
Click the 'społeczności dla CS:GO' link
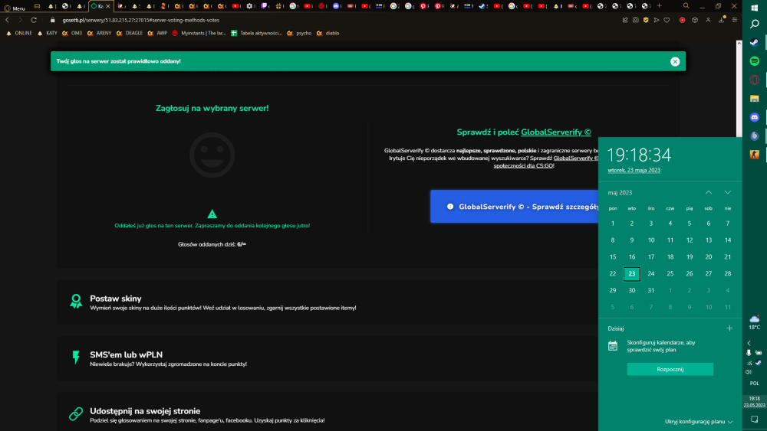click(523, 165)
